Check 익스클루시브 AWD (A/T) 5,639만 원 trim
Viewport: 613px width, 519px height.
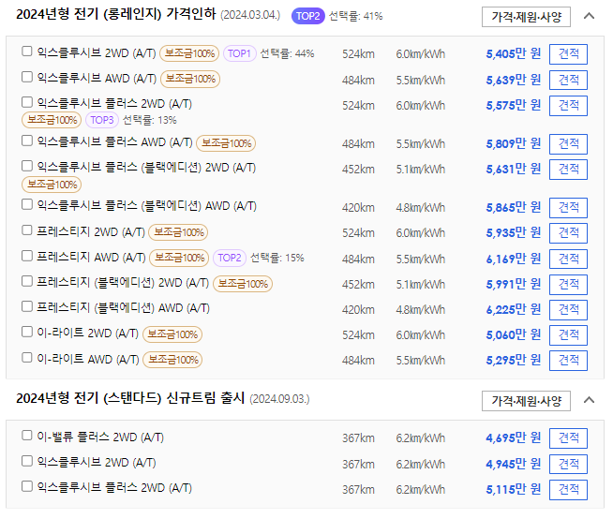pos(26,77)
